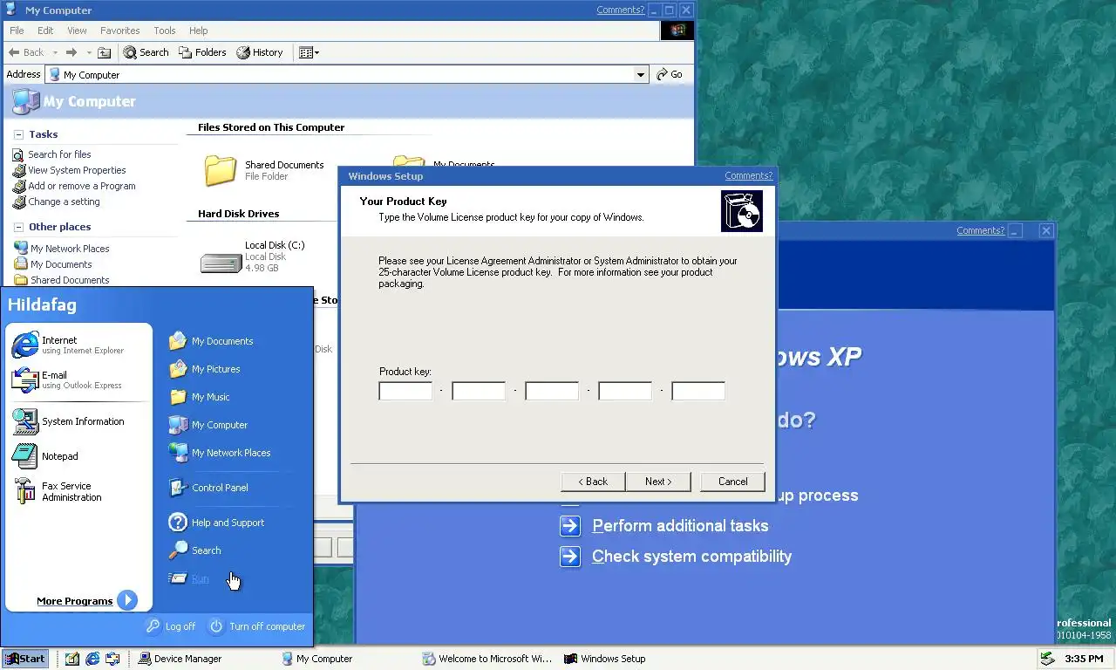Open the Back button history dropdown arrow

(55, 52)
